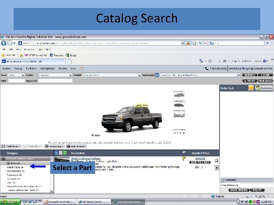
Task: Select Assist Steps (4) category
Action: [x=15, y=167]
